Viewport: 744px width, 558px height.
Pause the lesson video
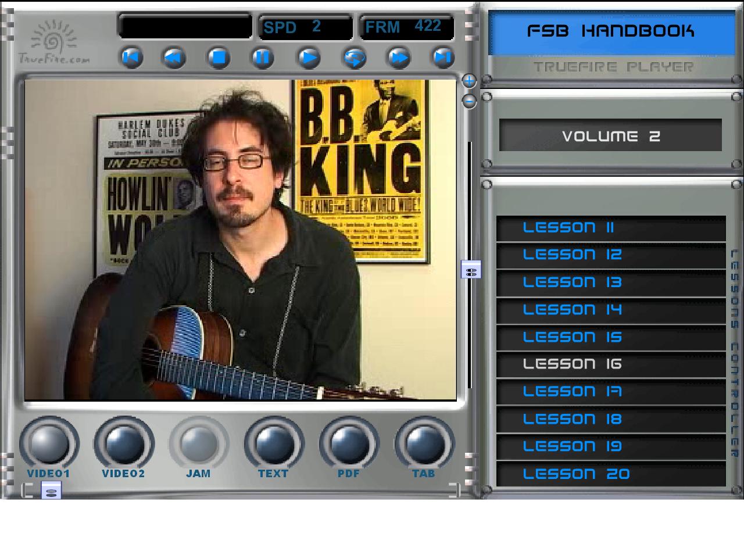coord(262,58)
